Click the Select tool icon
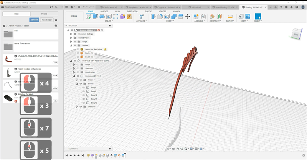Image resolution: width=307 pixels, height=160 pixels. tap(258, 16)
